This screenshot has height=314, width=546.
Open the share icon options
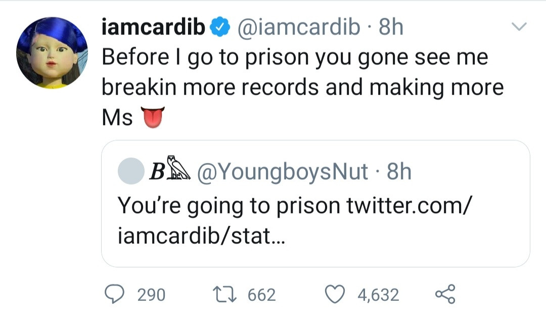[445, 294]
